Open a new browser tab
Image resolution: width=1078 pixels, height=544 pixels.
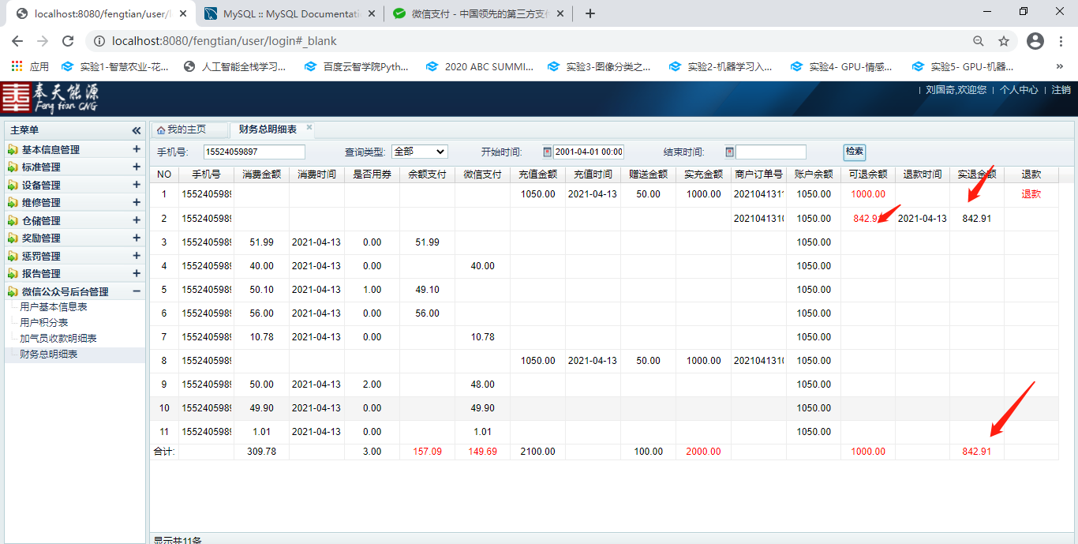coord(590,13)
